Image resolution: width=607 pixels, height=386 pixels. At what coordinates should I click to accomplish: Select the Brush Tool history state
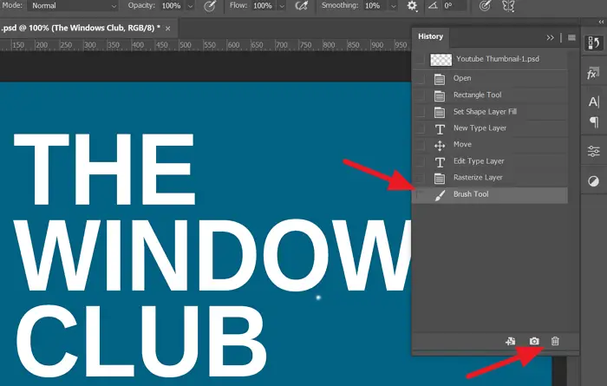click(490, 195)
